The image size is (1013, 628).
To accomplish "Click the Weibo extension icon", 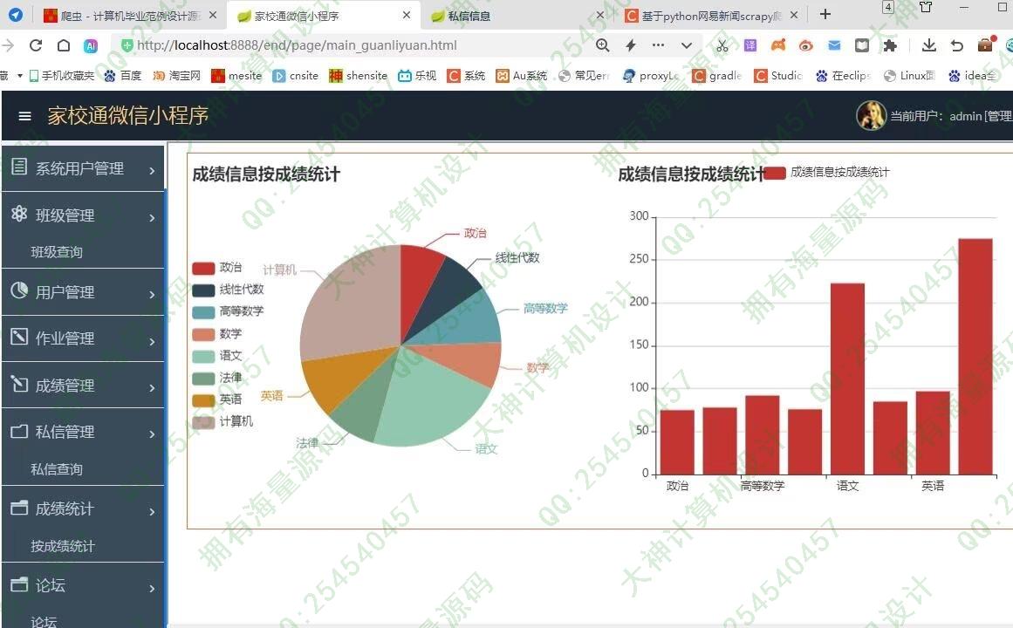I will 805,45.
